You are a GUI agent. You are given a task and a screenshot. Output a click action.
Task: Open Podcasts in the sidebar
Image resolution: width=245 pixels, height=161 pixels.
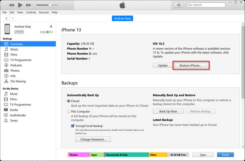click(x=28, y=65)
